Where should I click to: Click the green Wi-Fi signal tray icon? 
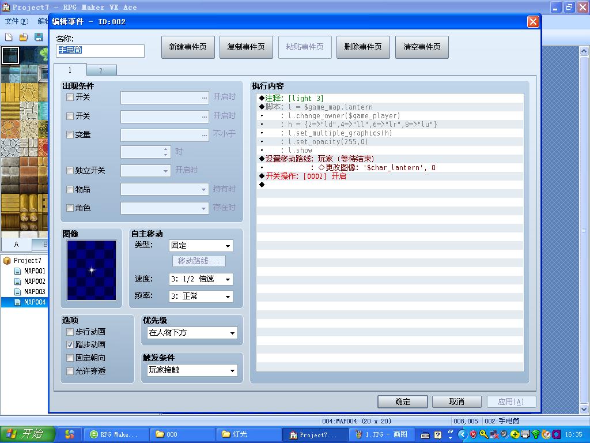click(536, 435)
